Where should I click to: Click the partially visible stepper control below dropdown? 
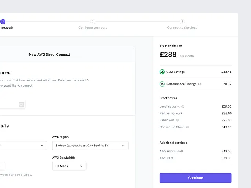(x=2, y=166)
